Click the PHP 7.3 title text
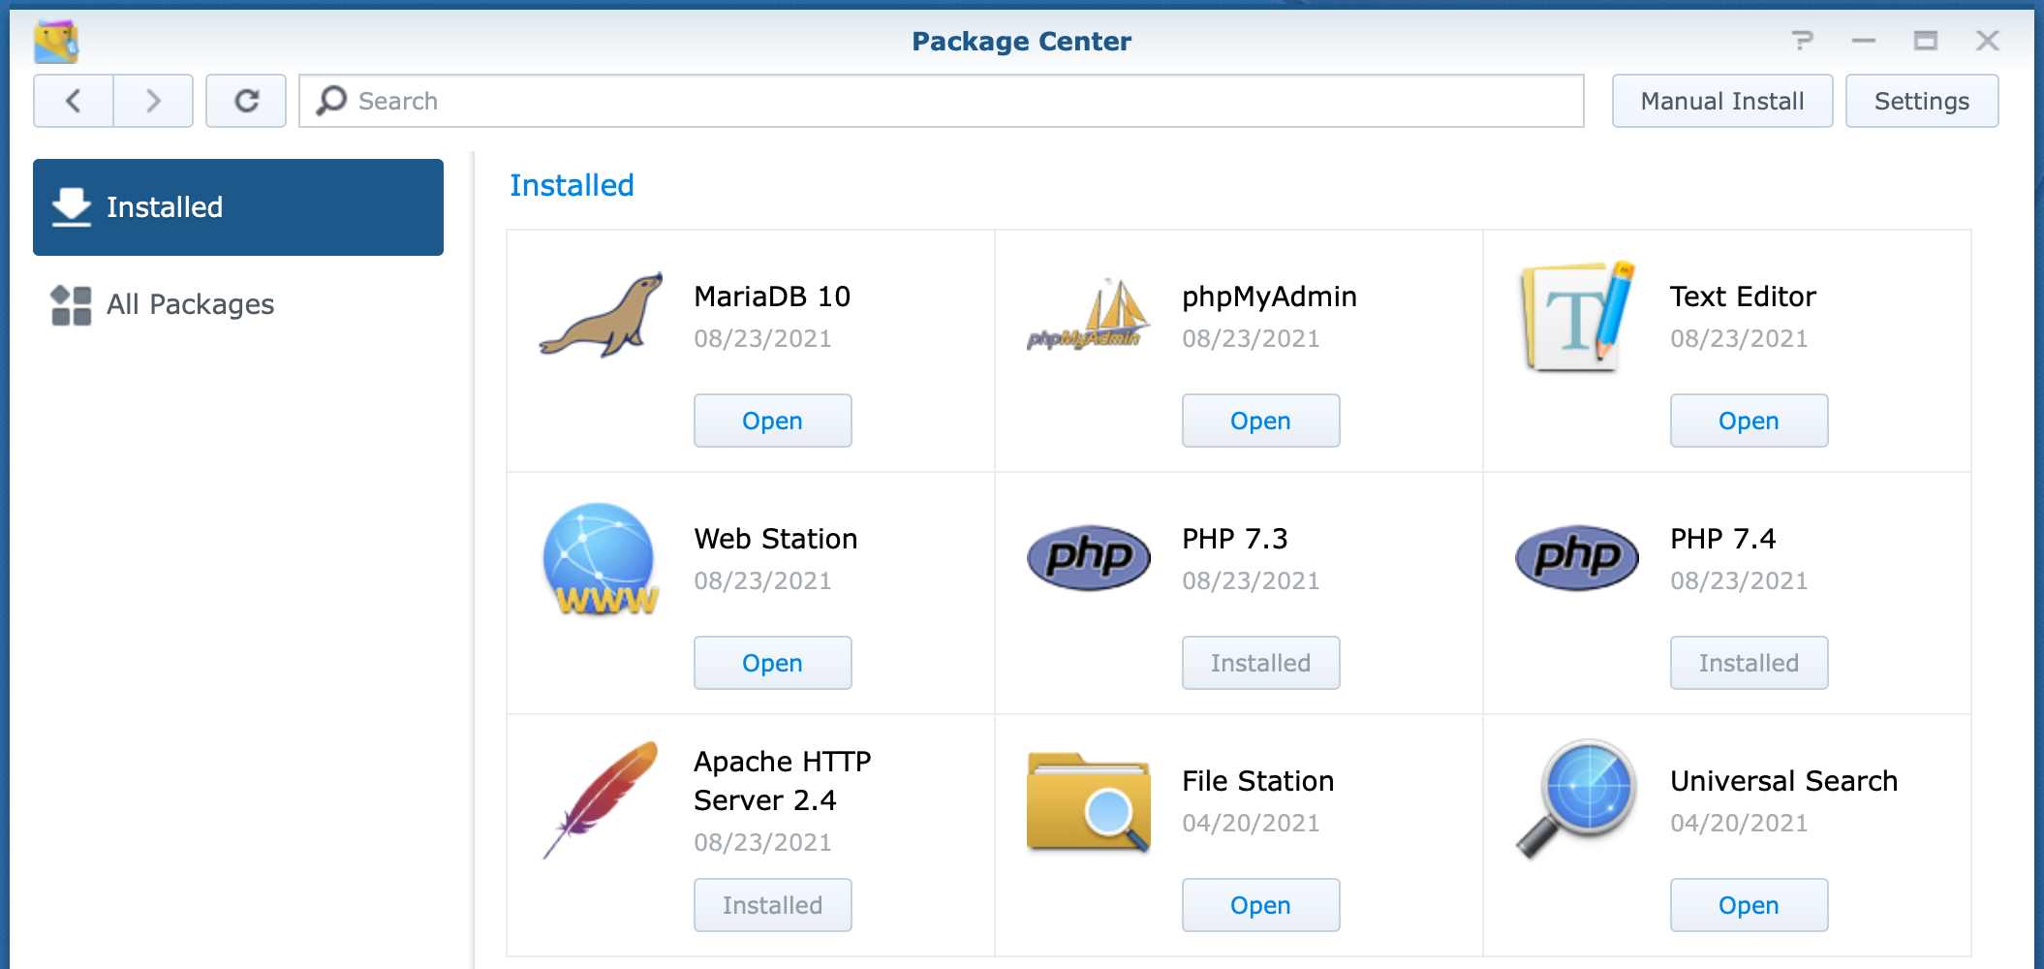This screenshot has height=969, width=2044. click(1235, 539)
